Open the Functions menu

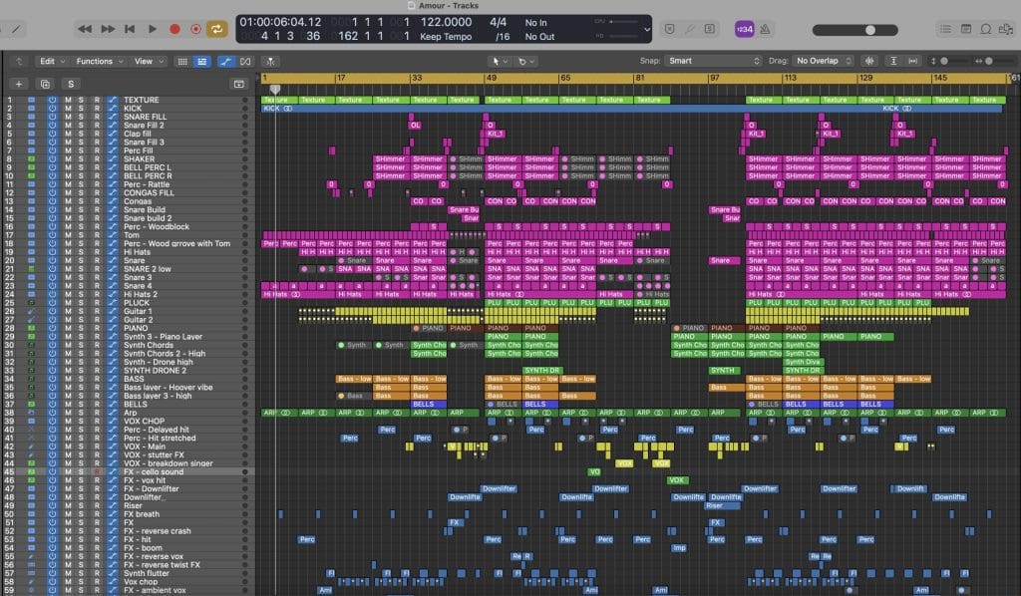click(x=99, y=61)
